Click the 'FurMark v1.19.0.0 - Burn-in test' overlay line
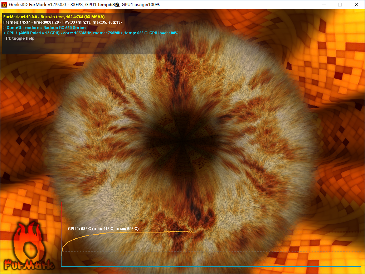The image size is (365, 274). [x=54, y=17]
